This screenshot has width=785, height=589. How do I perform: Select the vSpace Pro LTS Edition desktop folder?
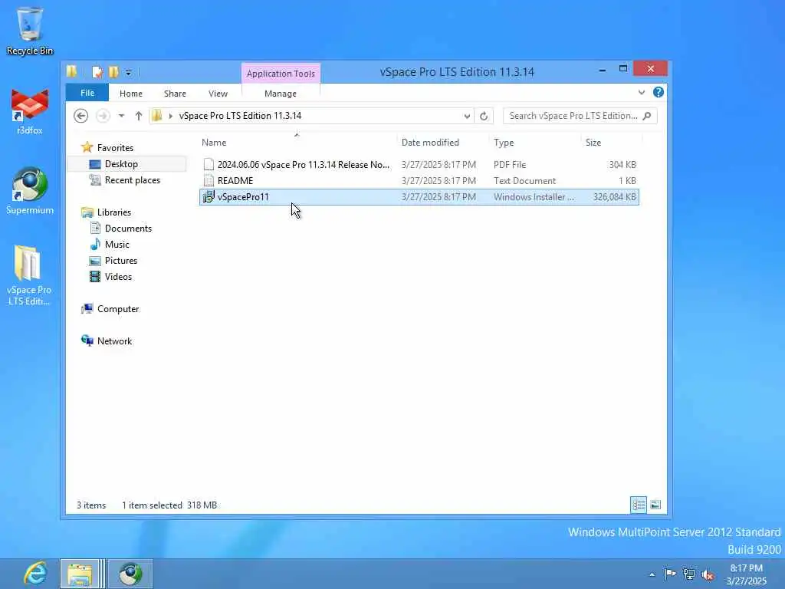(x=29, y=275)
